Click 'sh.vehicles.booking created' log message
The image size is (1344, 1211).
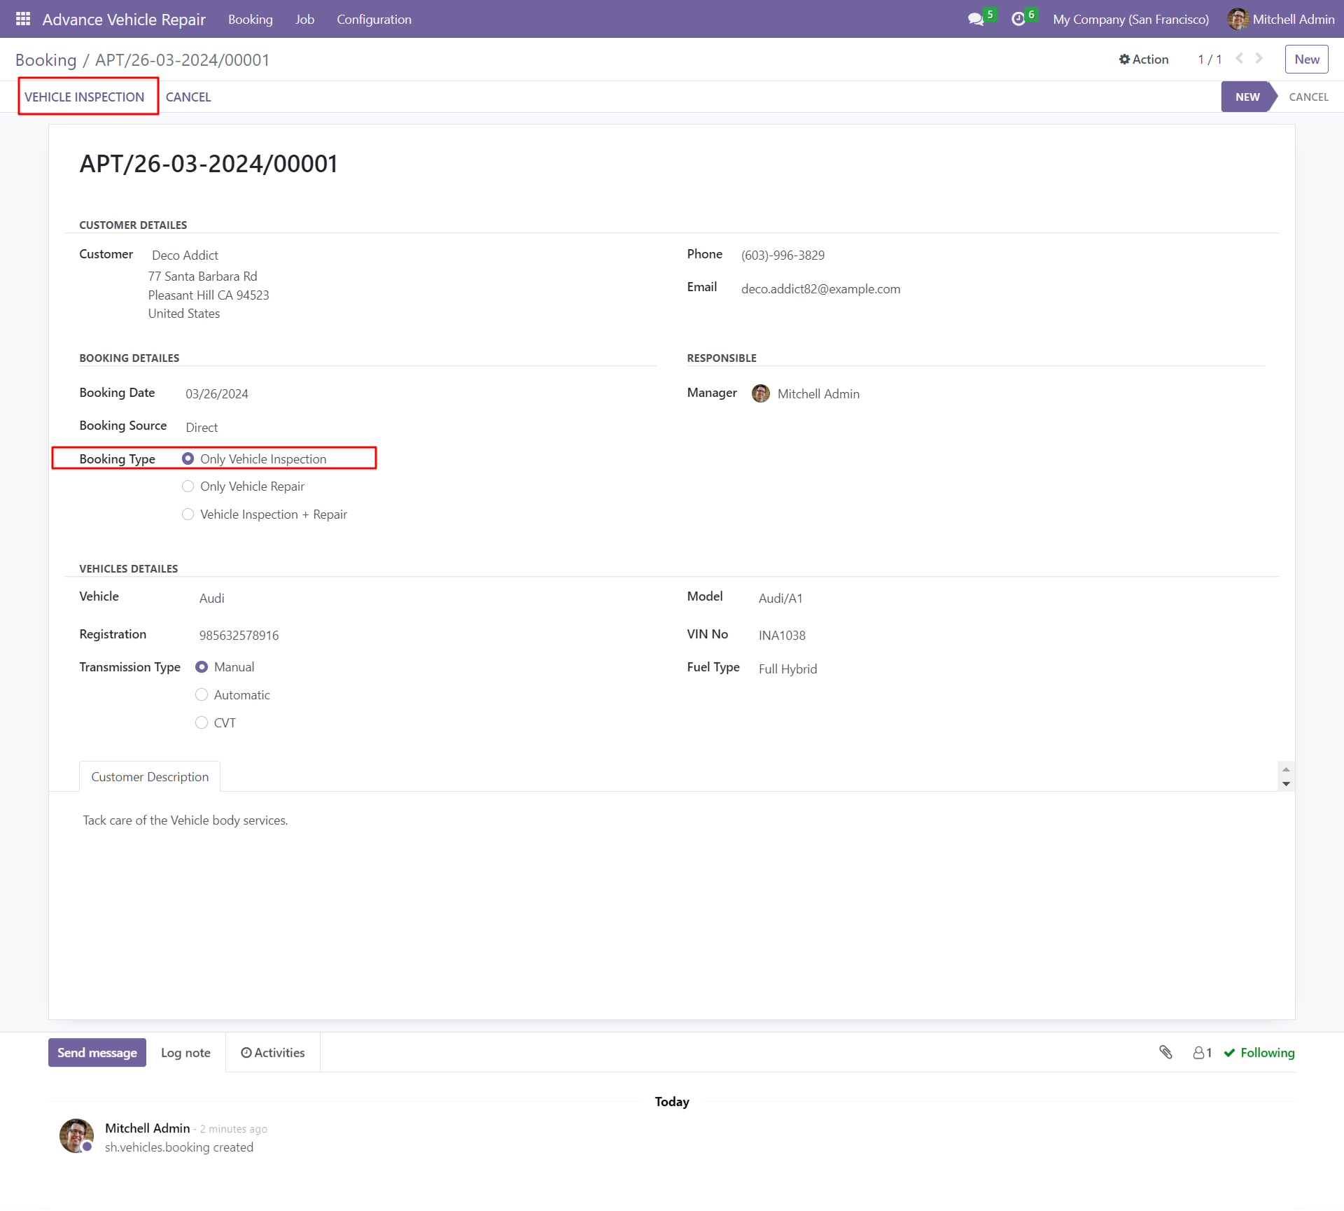[x=179, y=1147]
